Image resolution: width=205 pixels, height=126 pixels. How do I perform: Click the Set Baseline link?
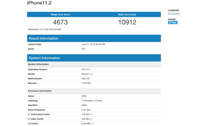(x=174, y=14)
